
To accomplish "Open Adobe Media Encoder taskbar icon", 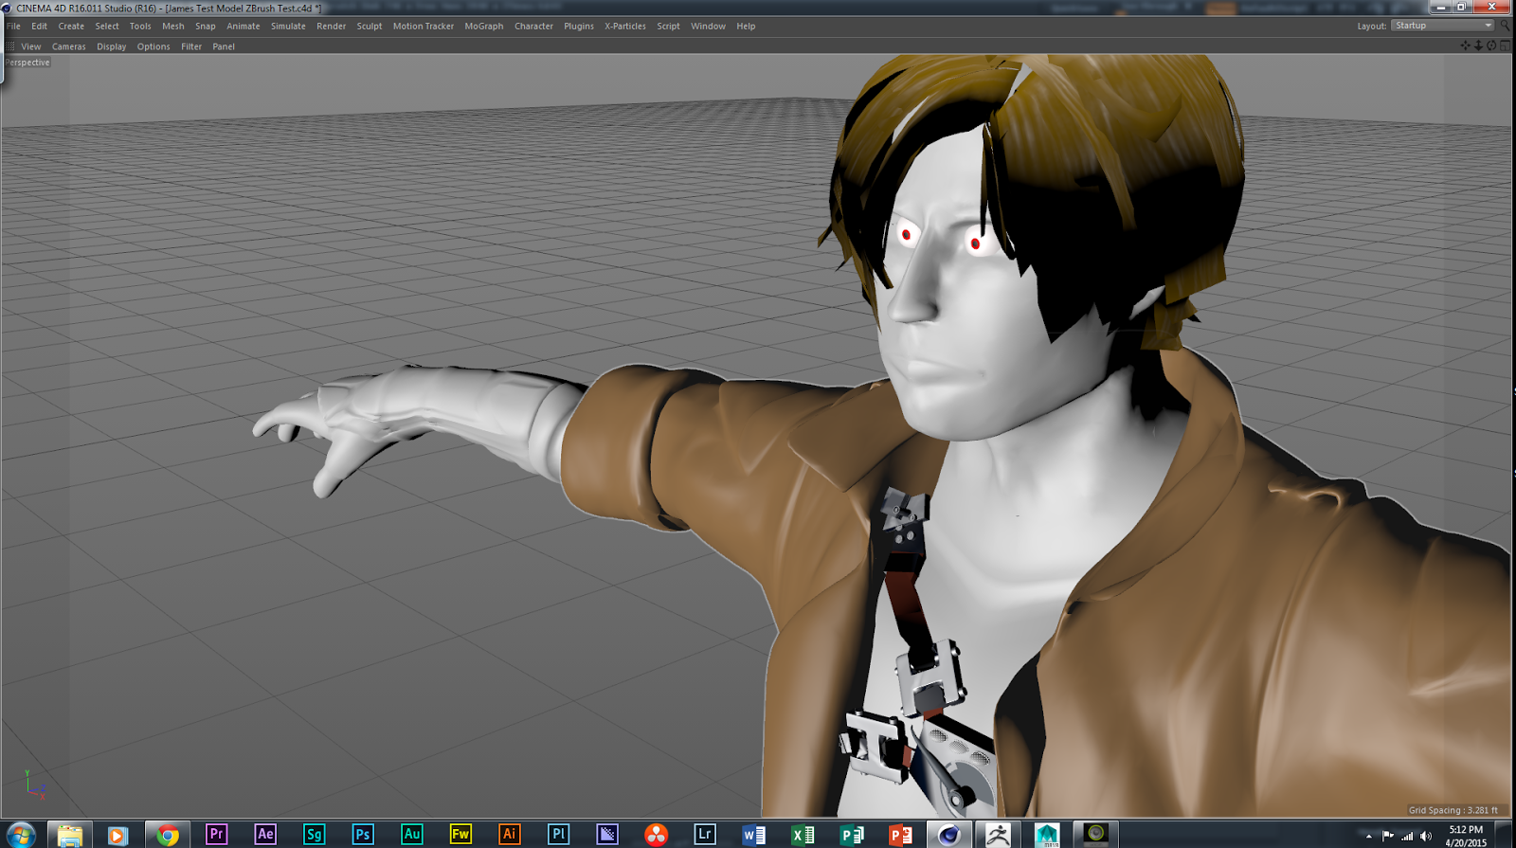I will pyautogui.click(x=607, y=835).
